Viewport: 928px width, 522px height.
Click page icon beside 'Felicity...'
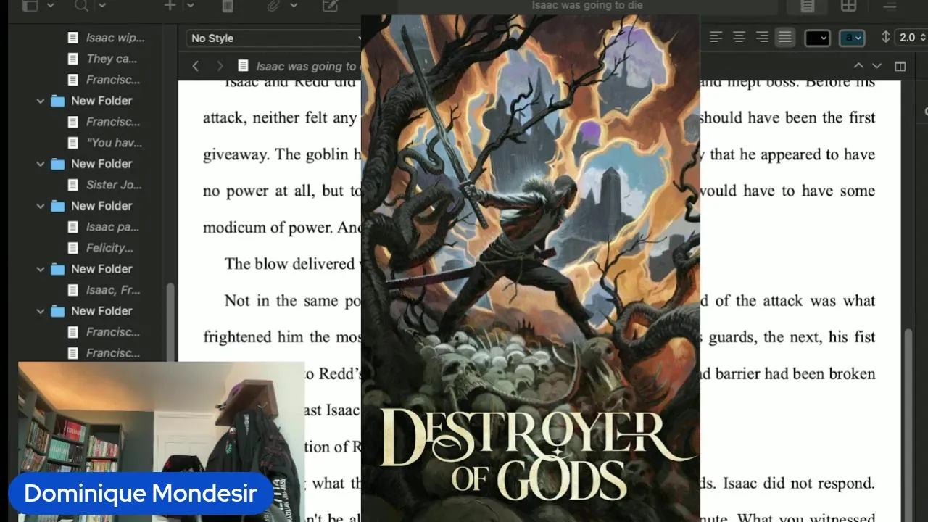coord(72,248)
